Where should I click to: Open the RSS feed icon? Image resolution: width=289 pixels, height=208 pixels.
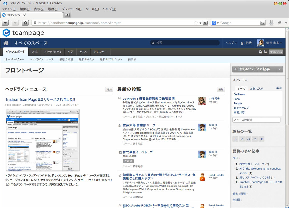coord(265,52)
